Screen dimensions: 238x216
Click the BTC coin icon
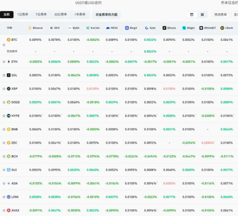point(9,40)
